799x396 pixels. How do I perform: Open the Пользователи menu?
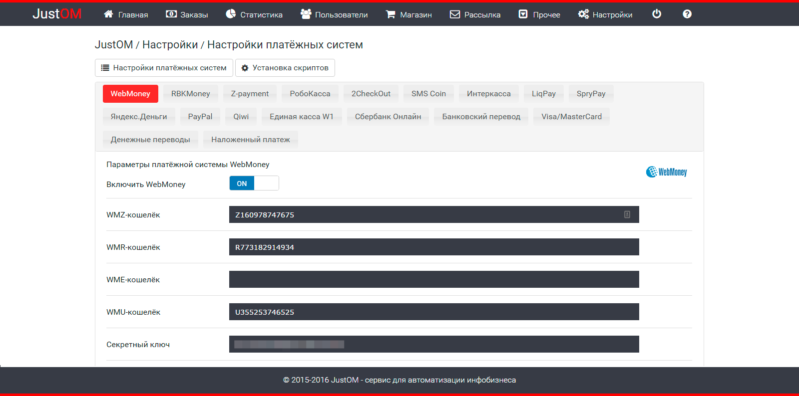(x=334, y=14)
